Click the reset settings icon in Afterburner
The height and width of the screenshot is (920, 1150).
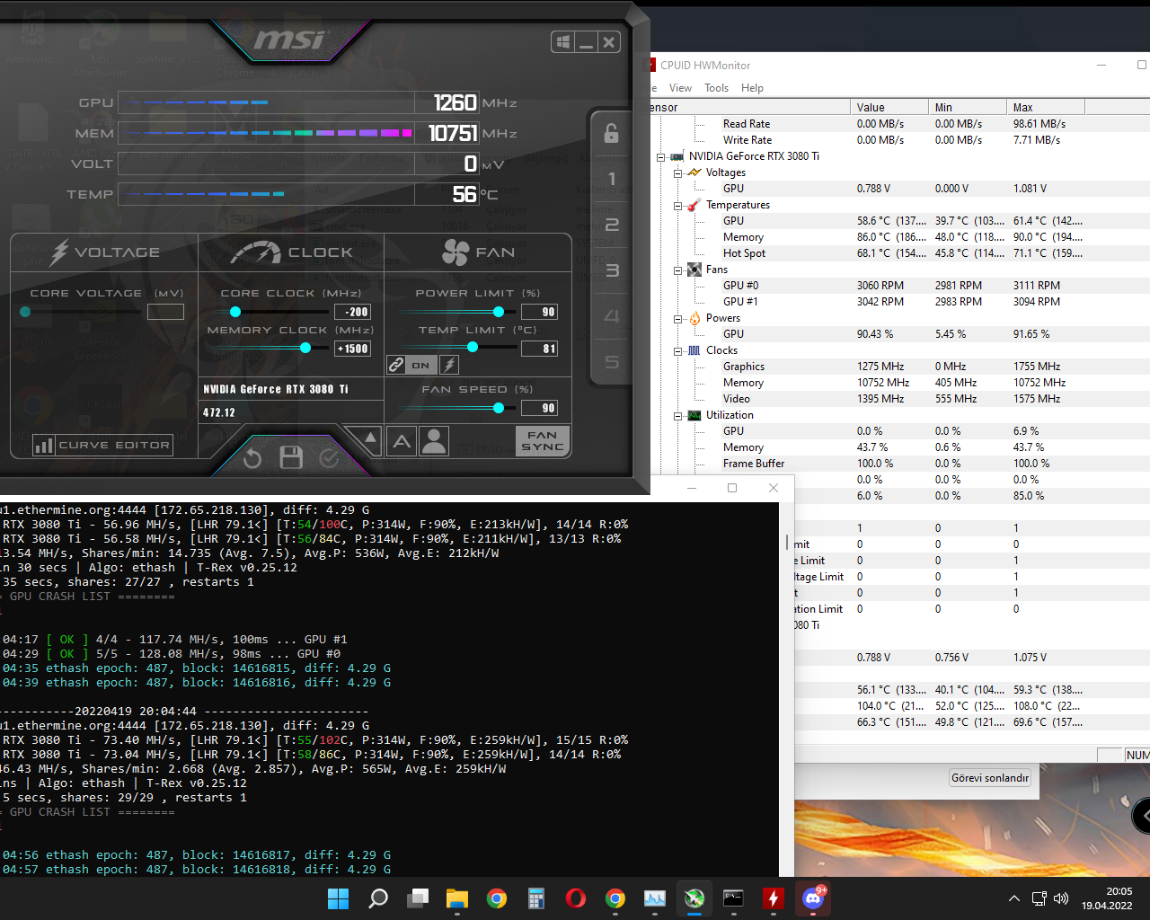point(252,458)
